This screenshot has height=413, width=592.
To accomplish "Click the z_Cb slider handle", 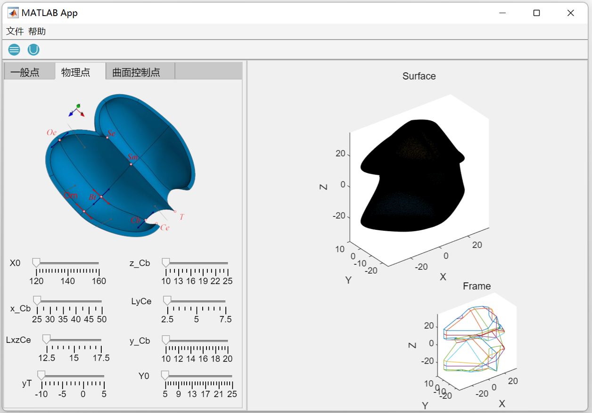I will 166,262.
